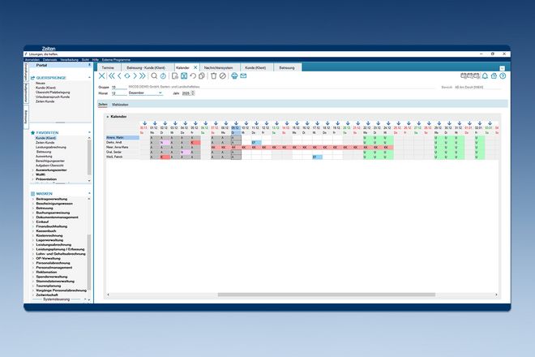The height and width of the screenshot is (357, 535).
Task: Collapse the QUERSPRÜNGE section chevron
Action: 89,78
